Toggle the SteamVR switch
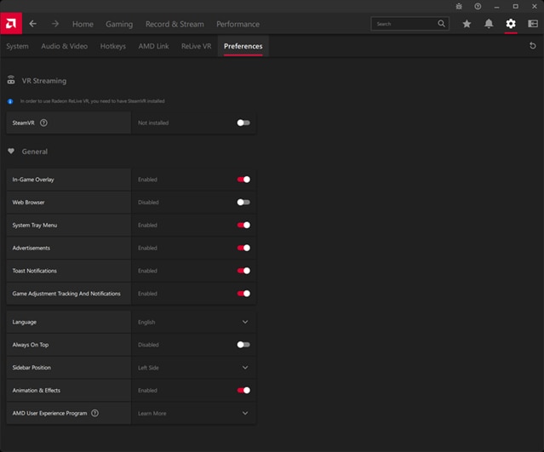This screenshot has height=452, width=544. point(243,123)
